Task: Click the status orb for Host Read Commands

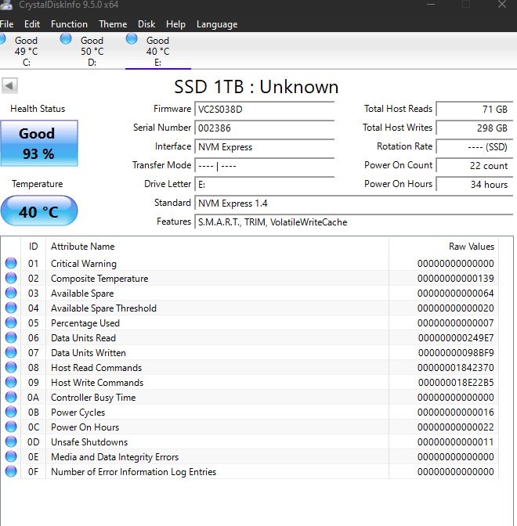Action: click(x=11, y=367)
